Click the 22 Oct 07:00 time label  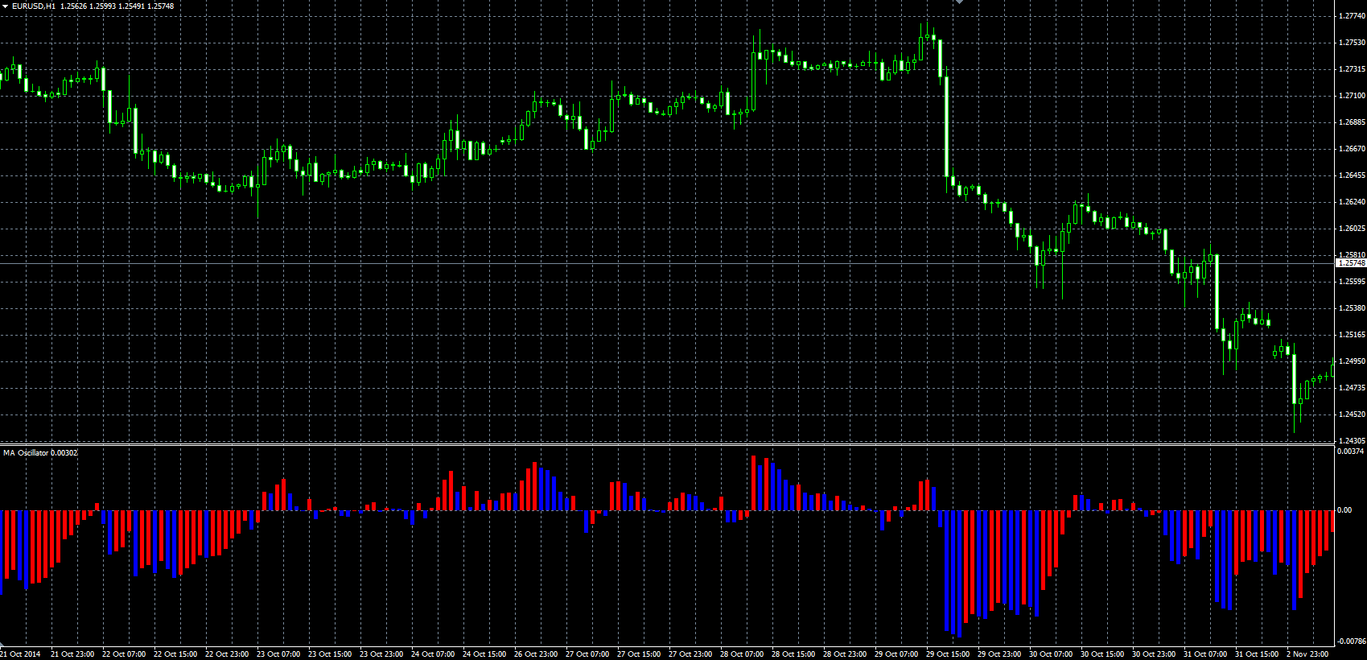[x=124, y=654]
